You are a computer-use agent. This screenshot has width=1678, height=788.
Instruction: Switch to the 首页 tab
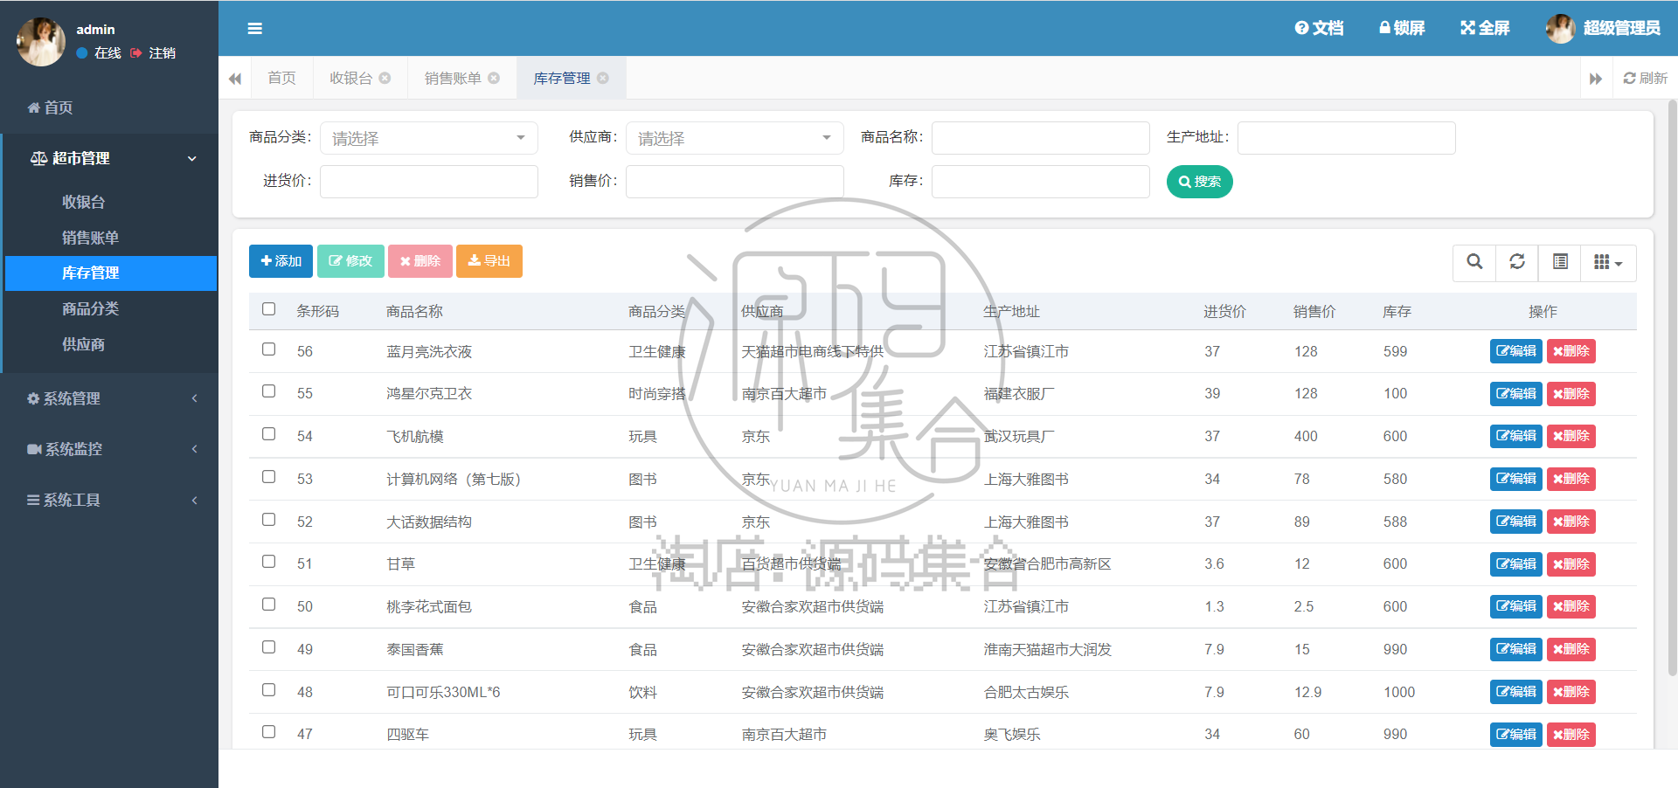281,78
